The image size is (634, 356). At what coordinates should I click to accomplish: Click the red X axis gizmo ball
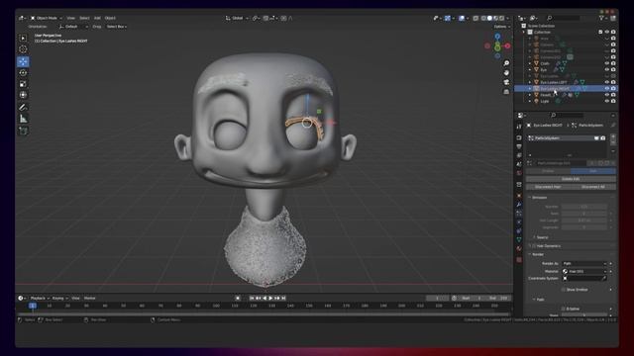pyautogui.click(x=507, y=46)
